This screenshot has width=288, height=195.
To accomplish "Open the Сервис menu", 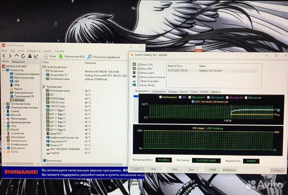I will click(47, 51).
